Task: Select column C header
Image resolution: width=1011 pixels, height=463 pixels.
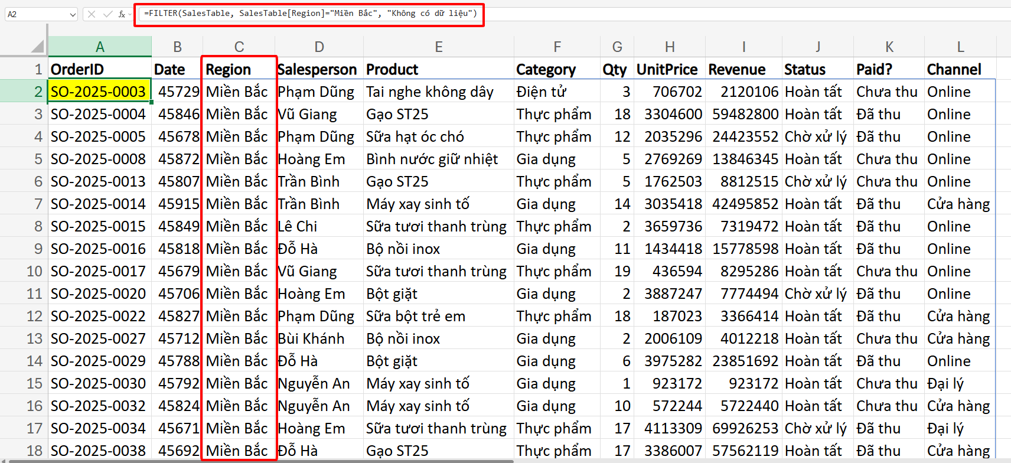Action: [239, 47]
